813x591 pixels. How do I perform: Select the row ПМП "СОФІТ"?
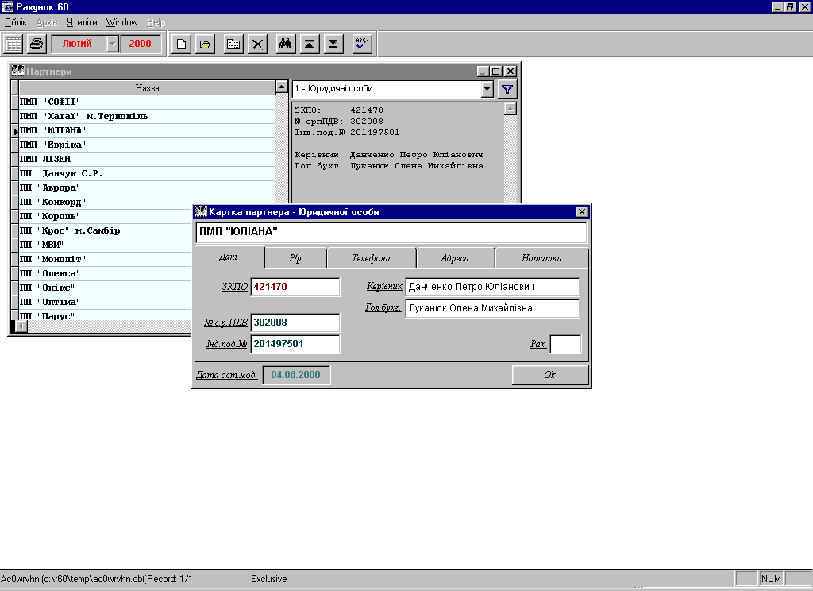147,102
